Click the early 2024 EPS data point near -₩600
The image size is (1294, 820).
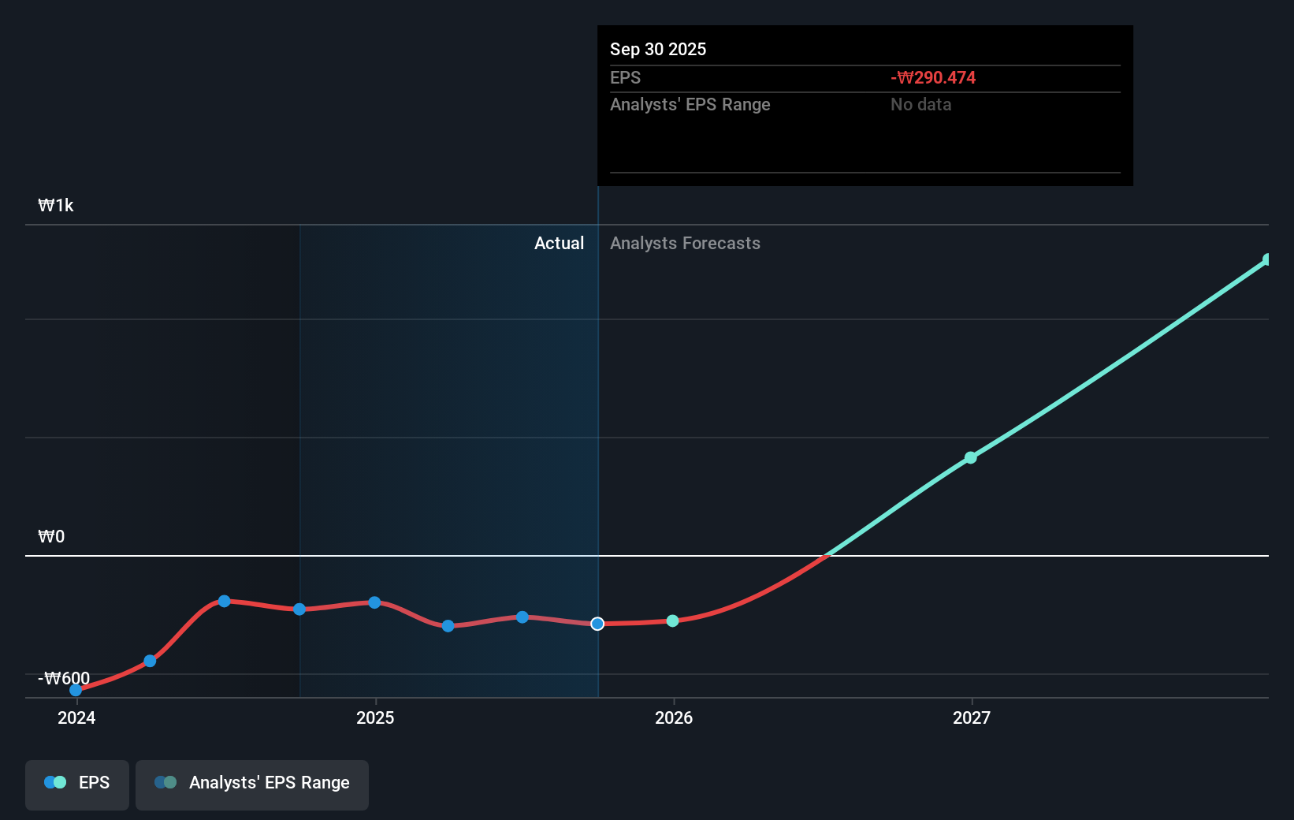click(x=76, y=690)
